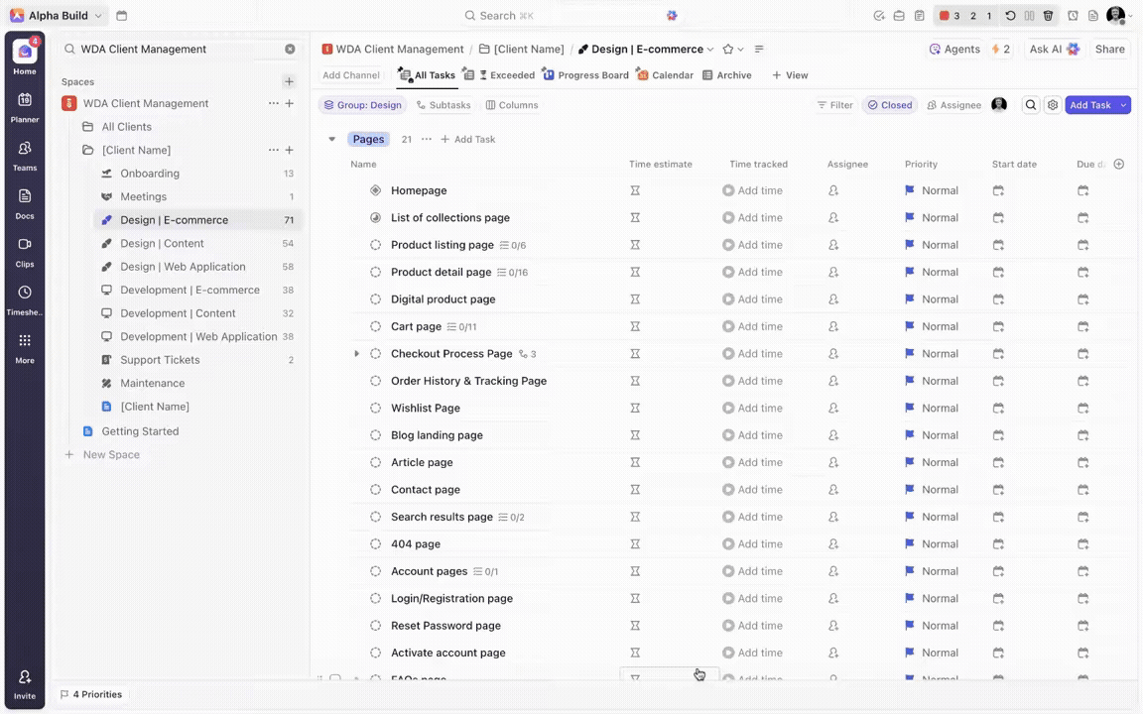Open Teams in the left sidebar
The height and width of the screenshot is (714, 1143).
tap(25, 154)
